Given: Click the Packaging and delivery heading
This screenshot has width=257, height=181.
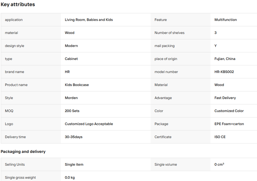Looking at the screenshot, I should point(23,152).
